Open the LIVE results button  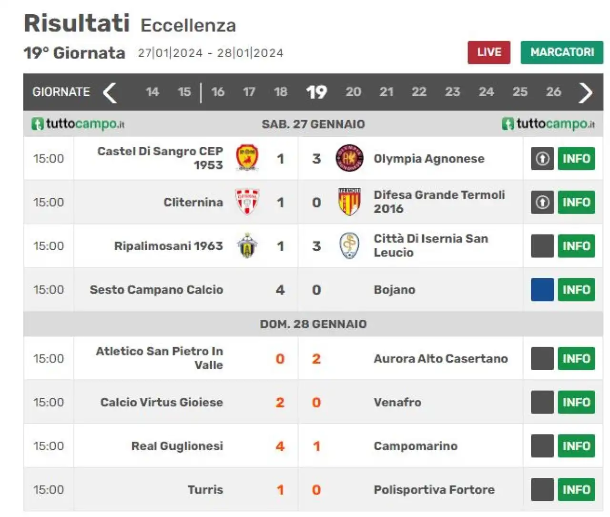(x=489, y=52)
